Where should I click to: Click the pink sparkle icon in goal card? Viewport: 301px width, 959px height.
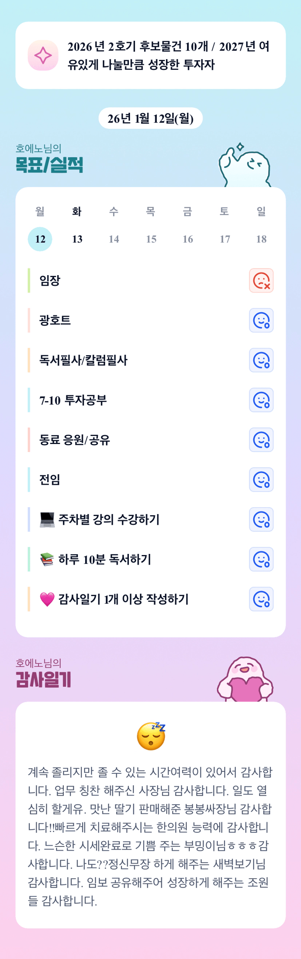(43, 55)
